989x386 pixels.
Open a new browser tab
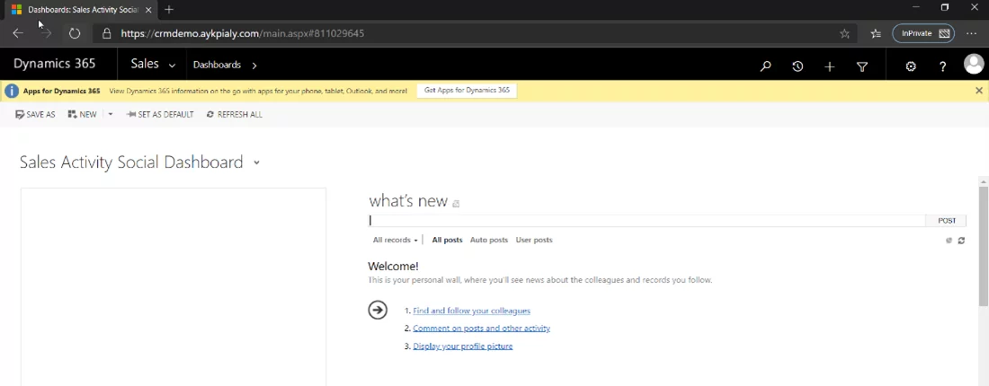(x=168, y=10)
